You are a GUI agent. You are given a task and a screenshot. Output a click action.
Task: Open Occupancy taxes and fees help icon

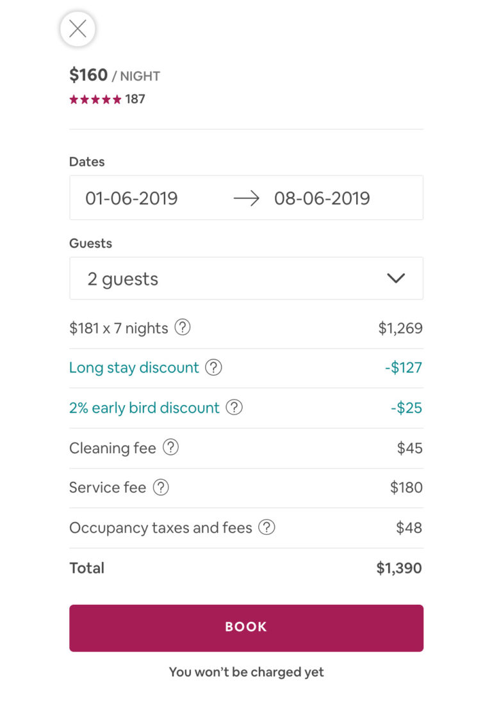(x=266, y=527)
